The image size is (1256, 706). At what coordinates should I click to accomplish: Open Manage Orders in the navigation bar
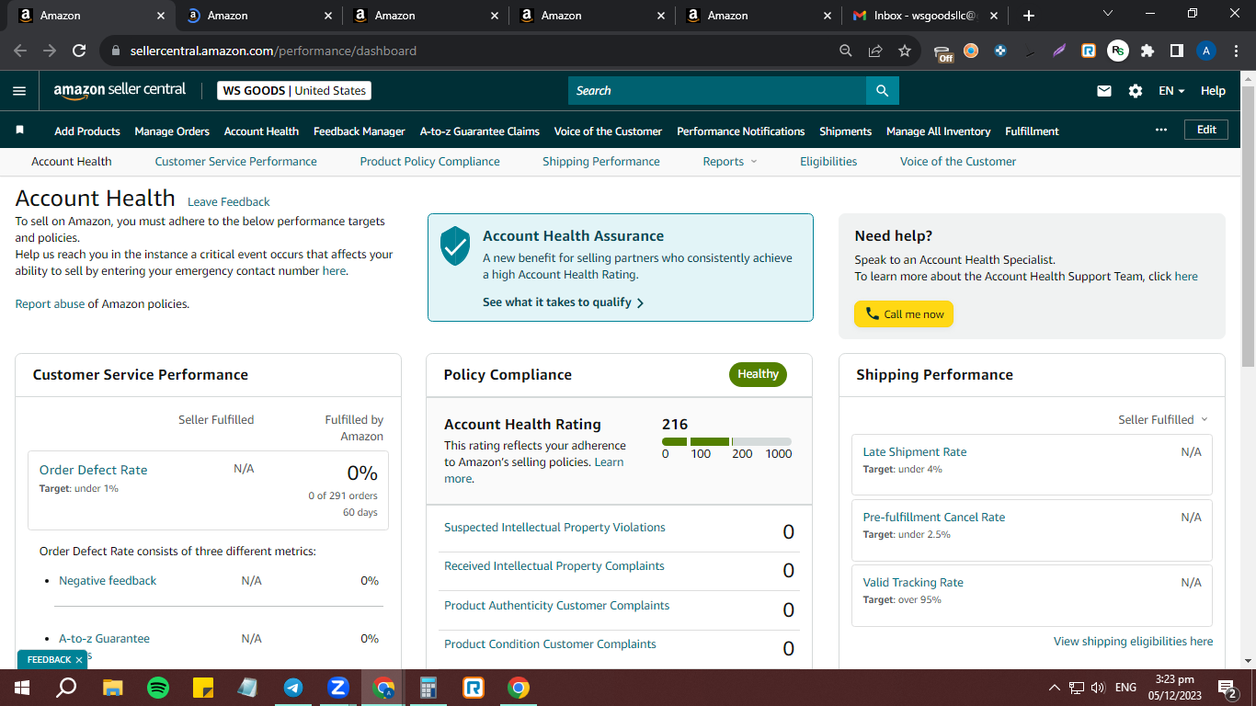(x=172, y=131)
